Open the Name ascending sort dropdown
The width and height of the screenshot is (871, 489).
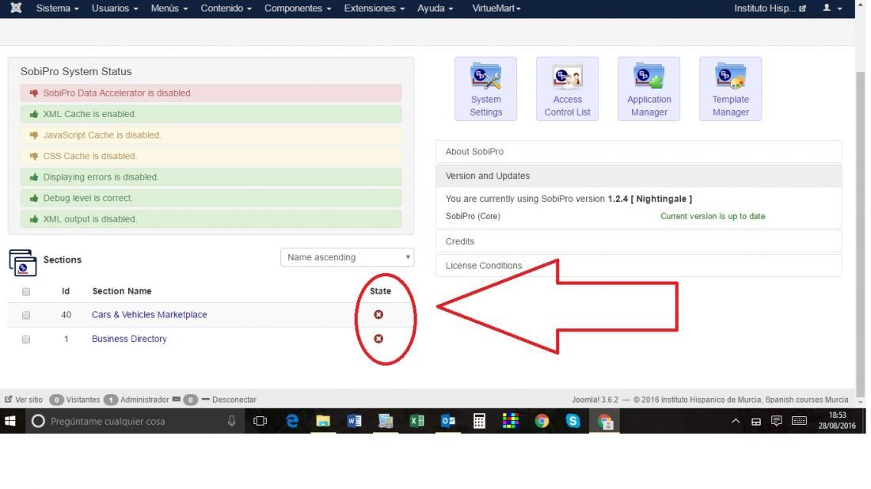tap(347, 257)
